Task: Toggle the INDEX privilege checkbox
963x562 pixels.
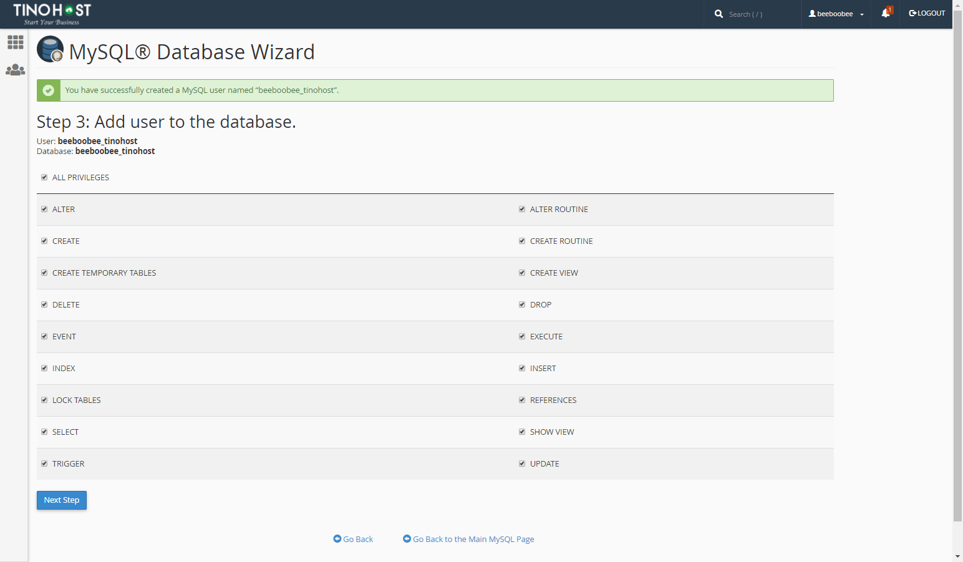Action: pyautogui.click(x=44, y=368)
